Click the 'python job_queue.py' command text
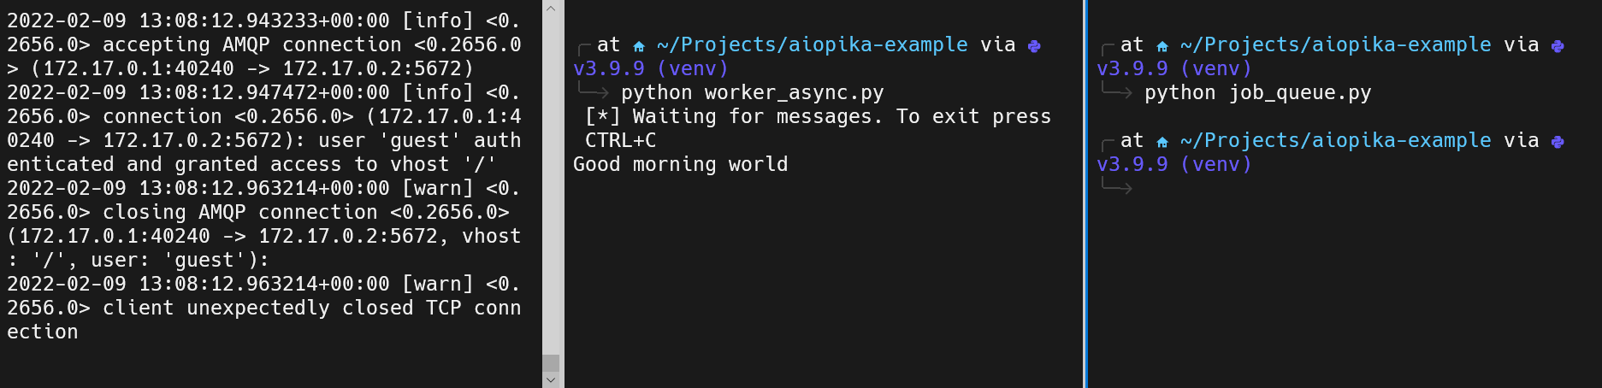Image resolution: width=1602 pixels, height=388 pixels. (x=1258, y=92)
